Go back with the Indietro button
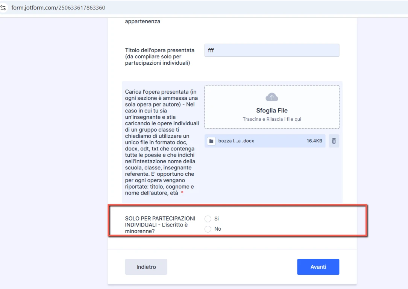 (146, 267)
